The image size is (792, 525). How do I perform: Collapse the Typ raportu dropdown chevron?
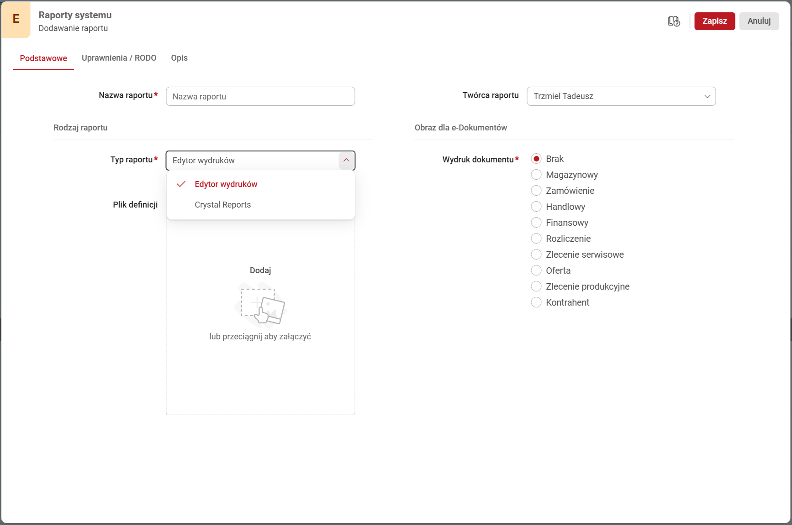(x=346, y=160)
